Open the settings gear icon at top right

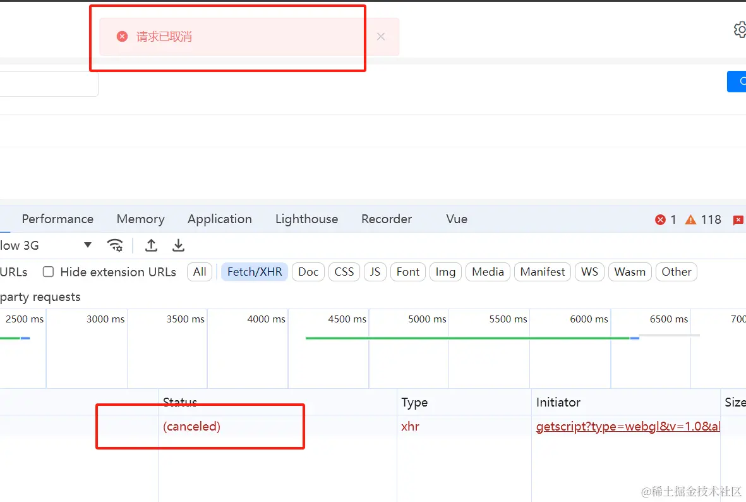tap(740, 30)
